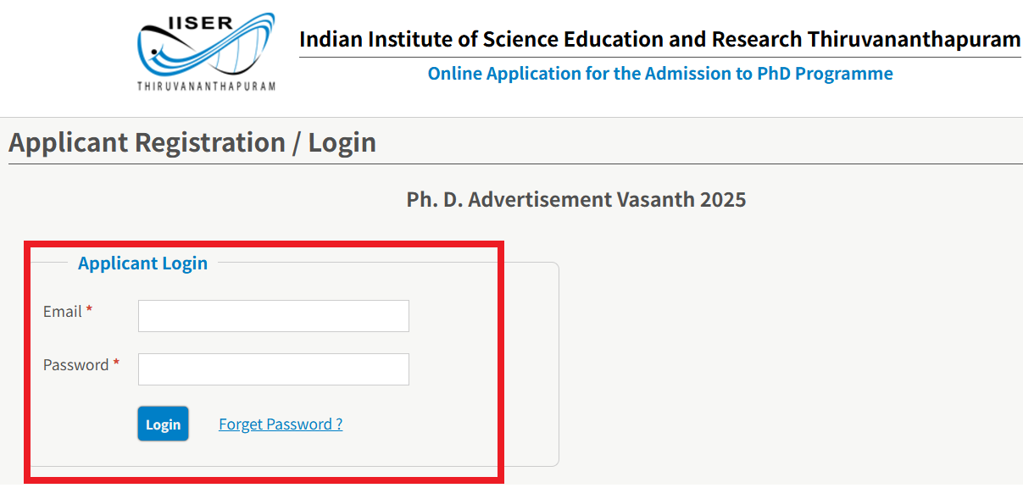Click the Applicant Registration / Login heading
Viewport: 1023px width, 499px height.
point(192,142)
